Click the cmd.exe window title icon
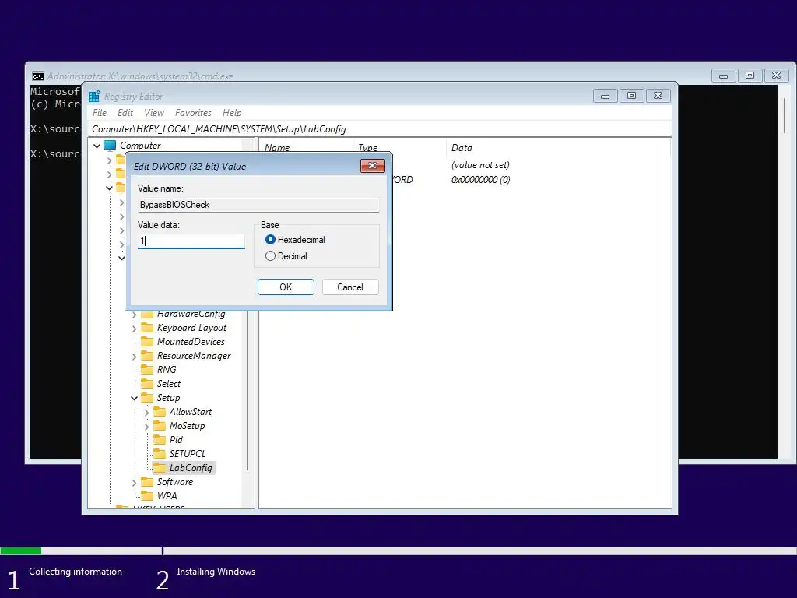 (37, 76)
